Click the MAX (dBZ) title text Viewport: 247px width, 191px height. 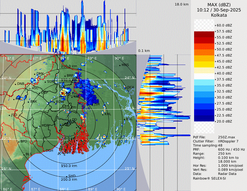(x=219, y=4)
